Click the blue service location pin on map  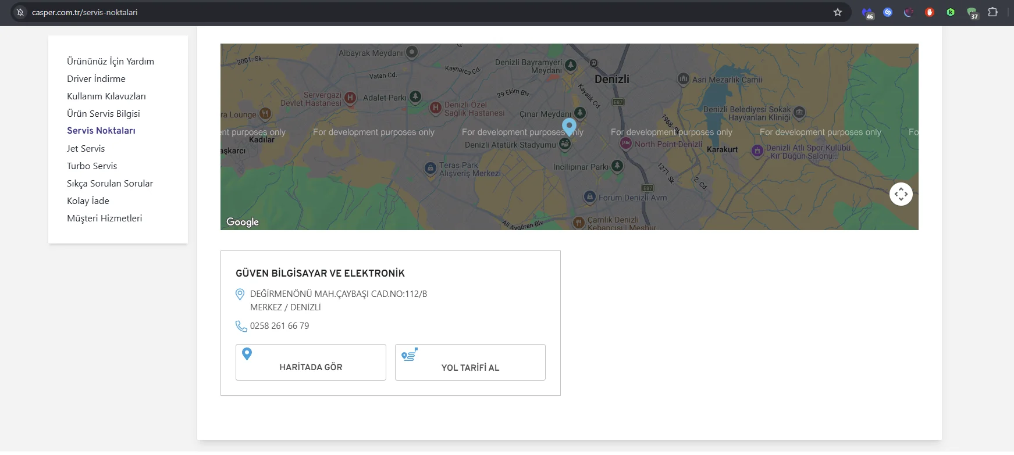[569, 127]
